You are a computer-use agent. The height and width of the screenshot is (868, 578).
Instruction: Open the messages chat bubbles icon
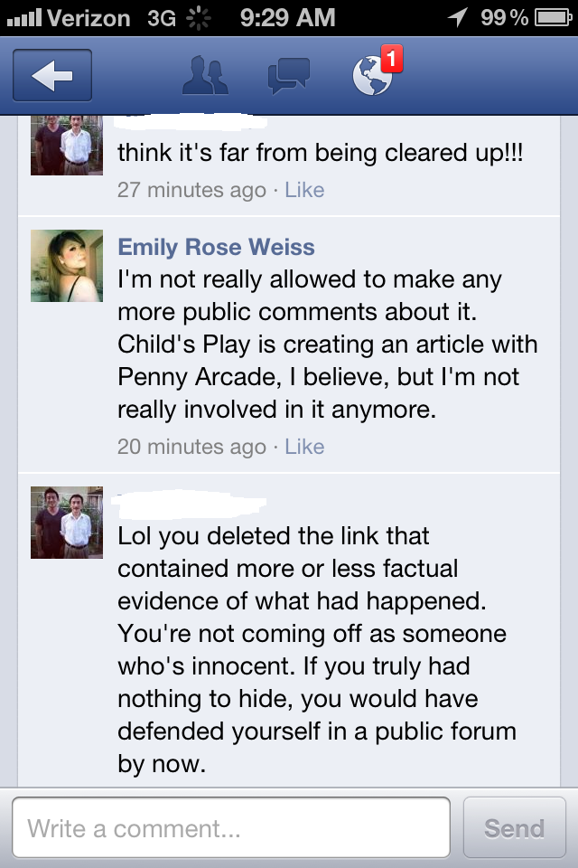289,76
